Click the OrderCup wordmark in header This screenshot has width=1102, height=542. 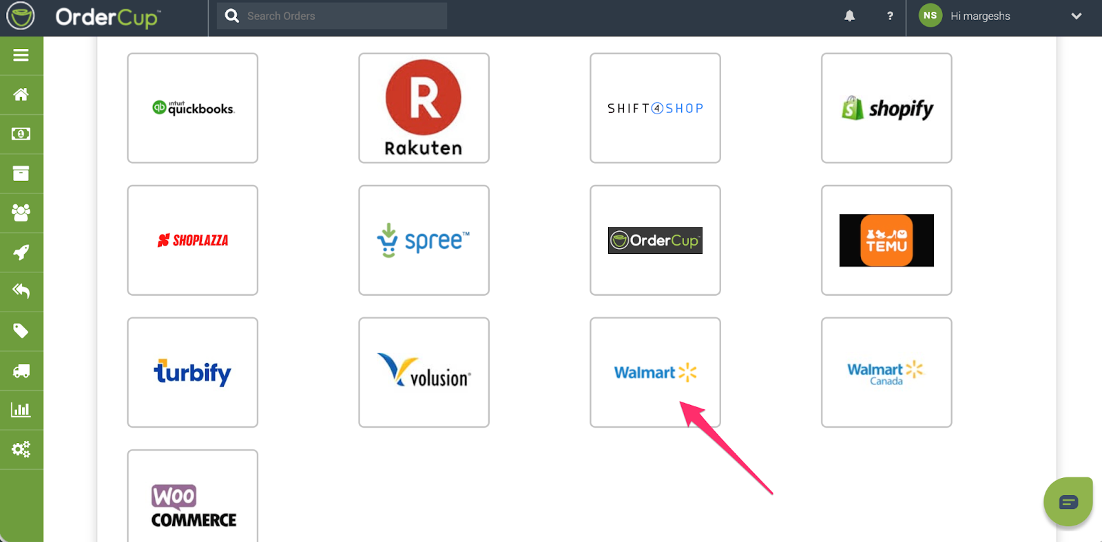pos(108,17)
